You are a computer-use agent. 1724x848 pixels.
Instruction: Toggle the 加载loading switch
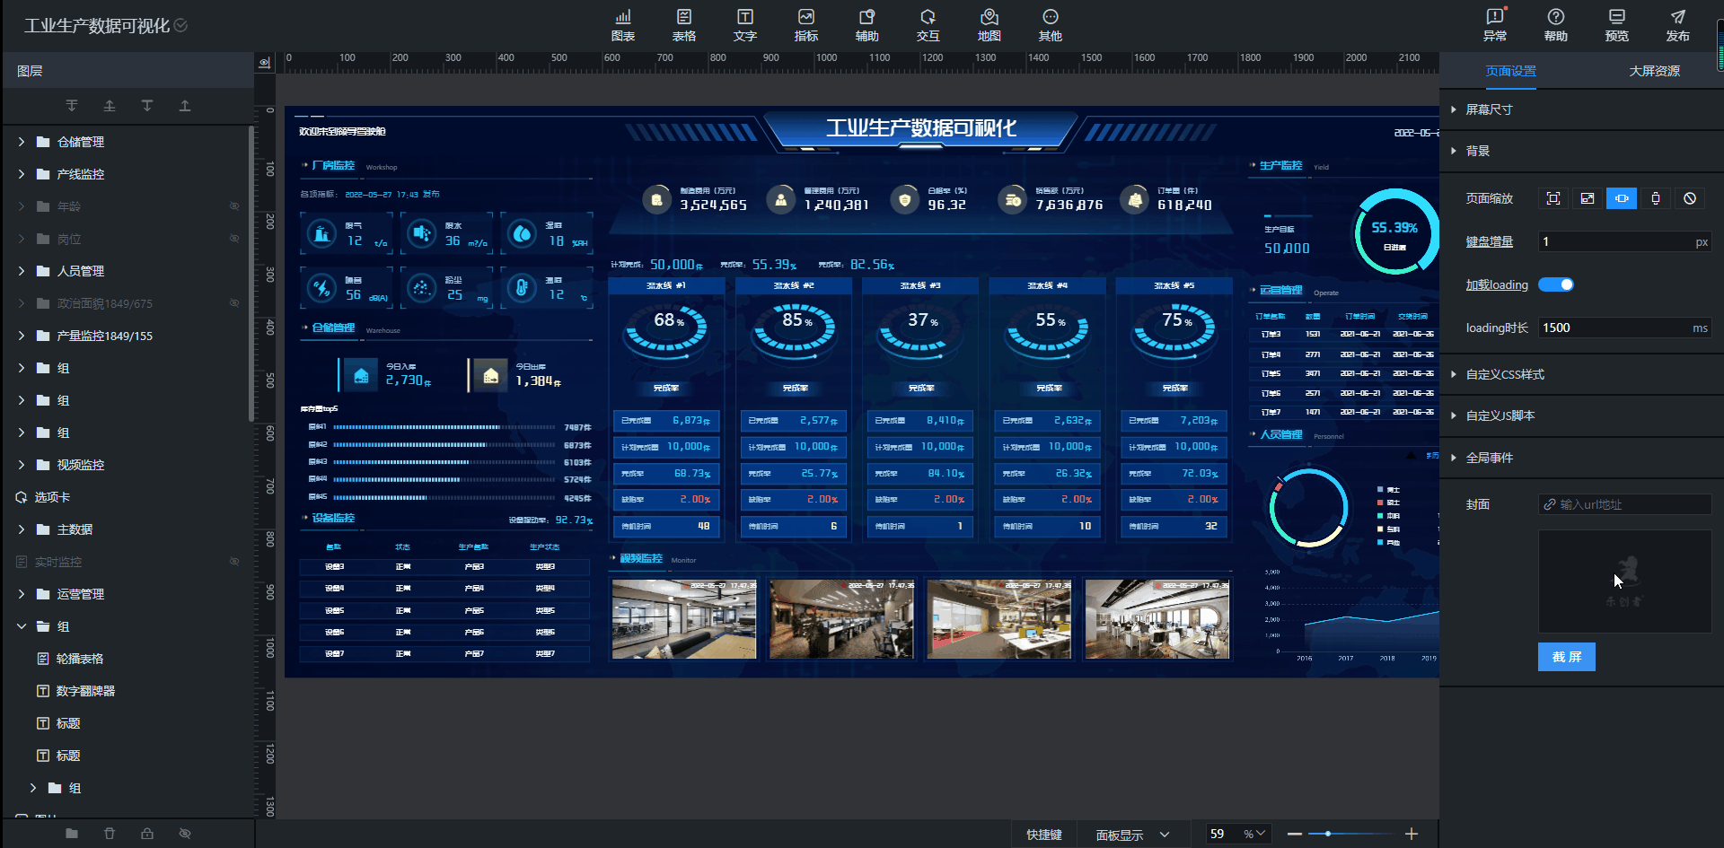(x=1555, y=284)
